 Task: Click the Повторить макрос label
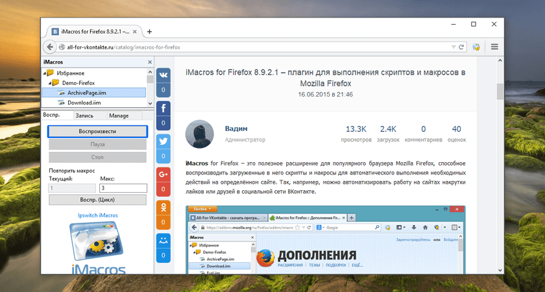pos(72,171)
